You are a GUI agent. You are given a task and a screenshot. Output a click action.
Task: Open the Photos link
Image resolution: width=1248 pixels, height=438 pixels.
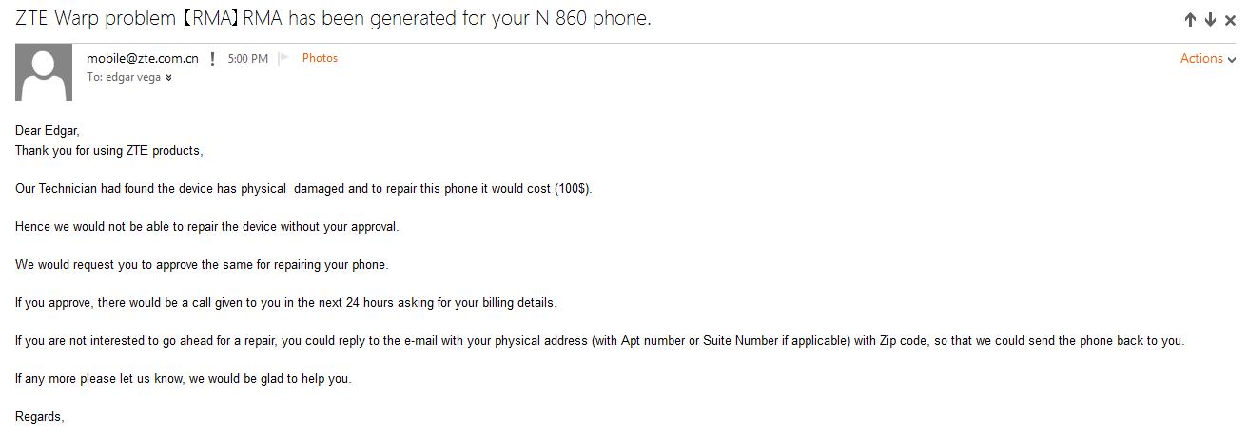point(320,58)
